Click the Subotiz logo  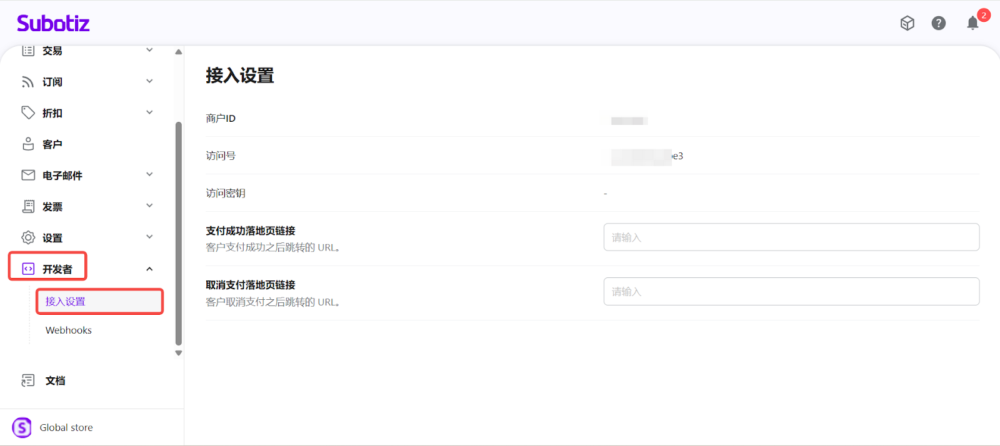(x=53, y=24)
